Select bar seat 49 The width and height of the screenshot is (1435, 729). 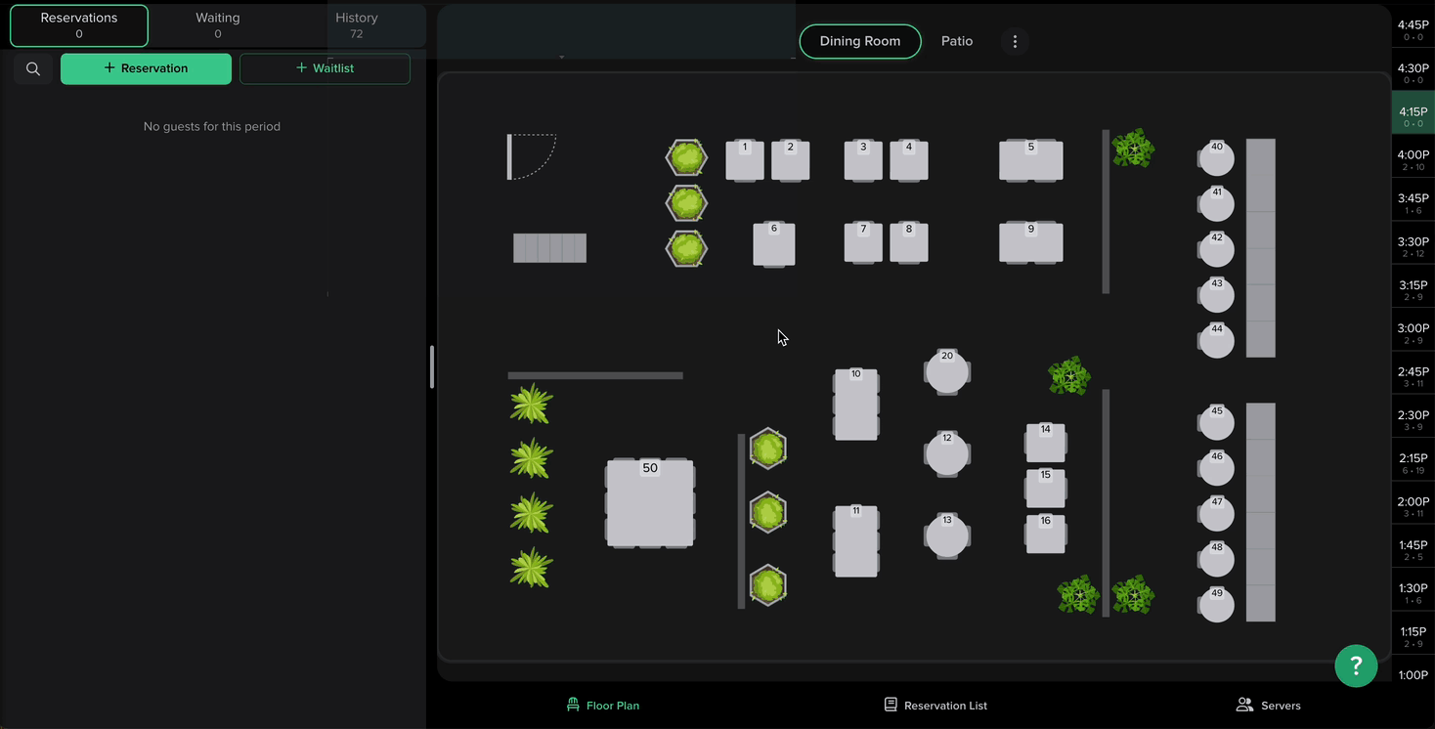1217,605
